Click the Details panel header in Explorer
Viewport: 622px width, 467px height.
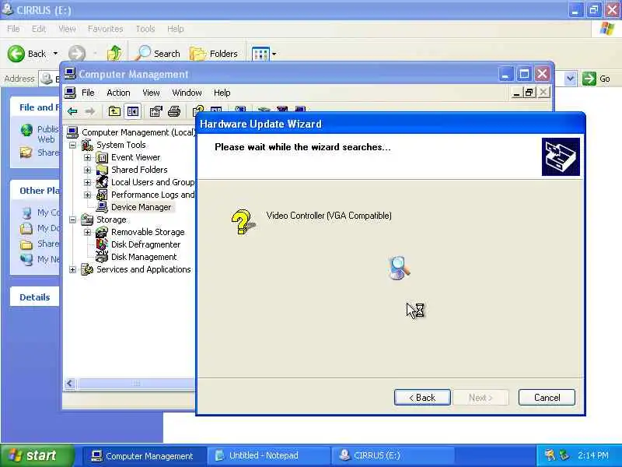(x=34, y=297)
